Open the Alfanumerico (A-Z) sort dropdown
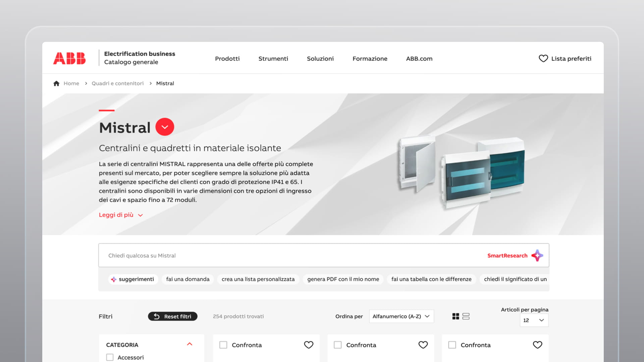The width and height of the screenshot is (644, 362). tap(401, 316)
